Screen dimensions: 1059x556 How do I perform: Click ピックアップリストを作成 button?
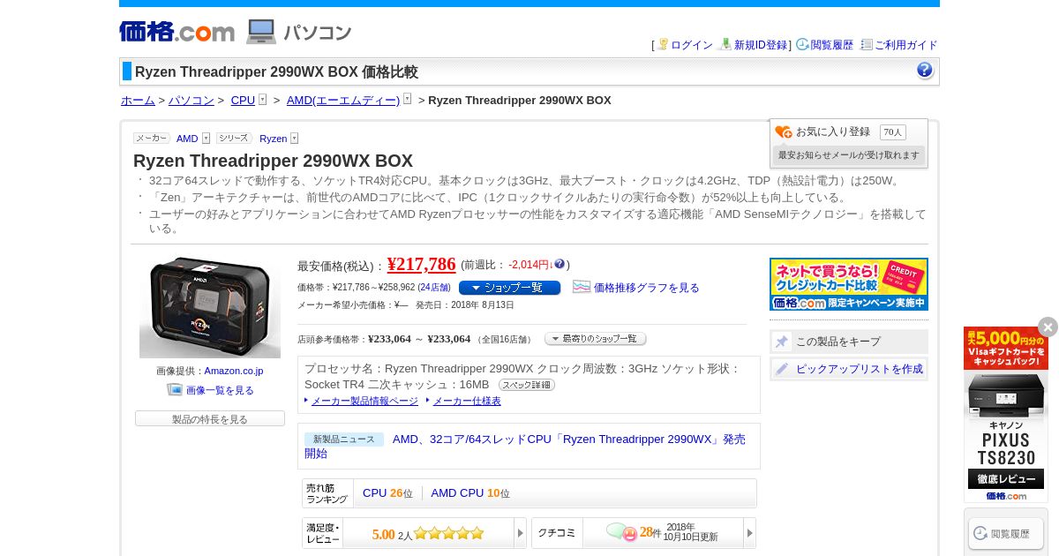point(849,369)
